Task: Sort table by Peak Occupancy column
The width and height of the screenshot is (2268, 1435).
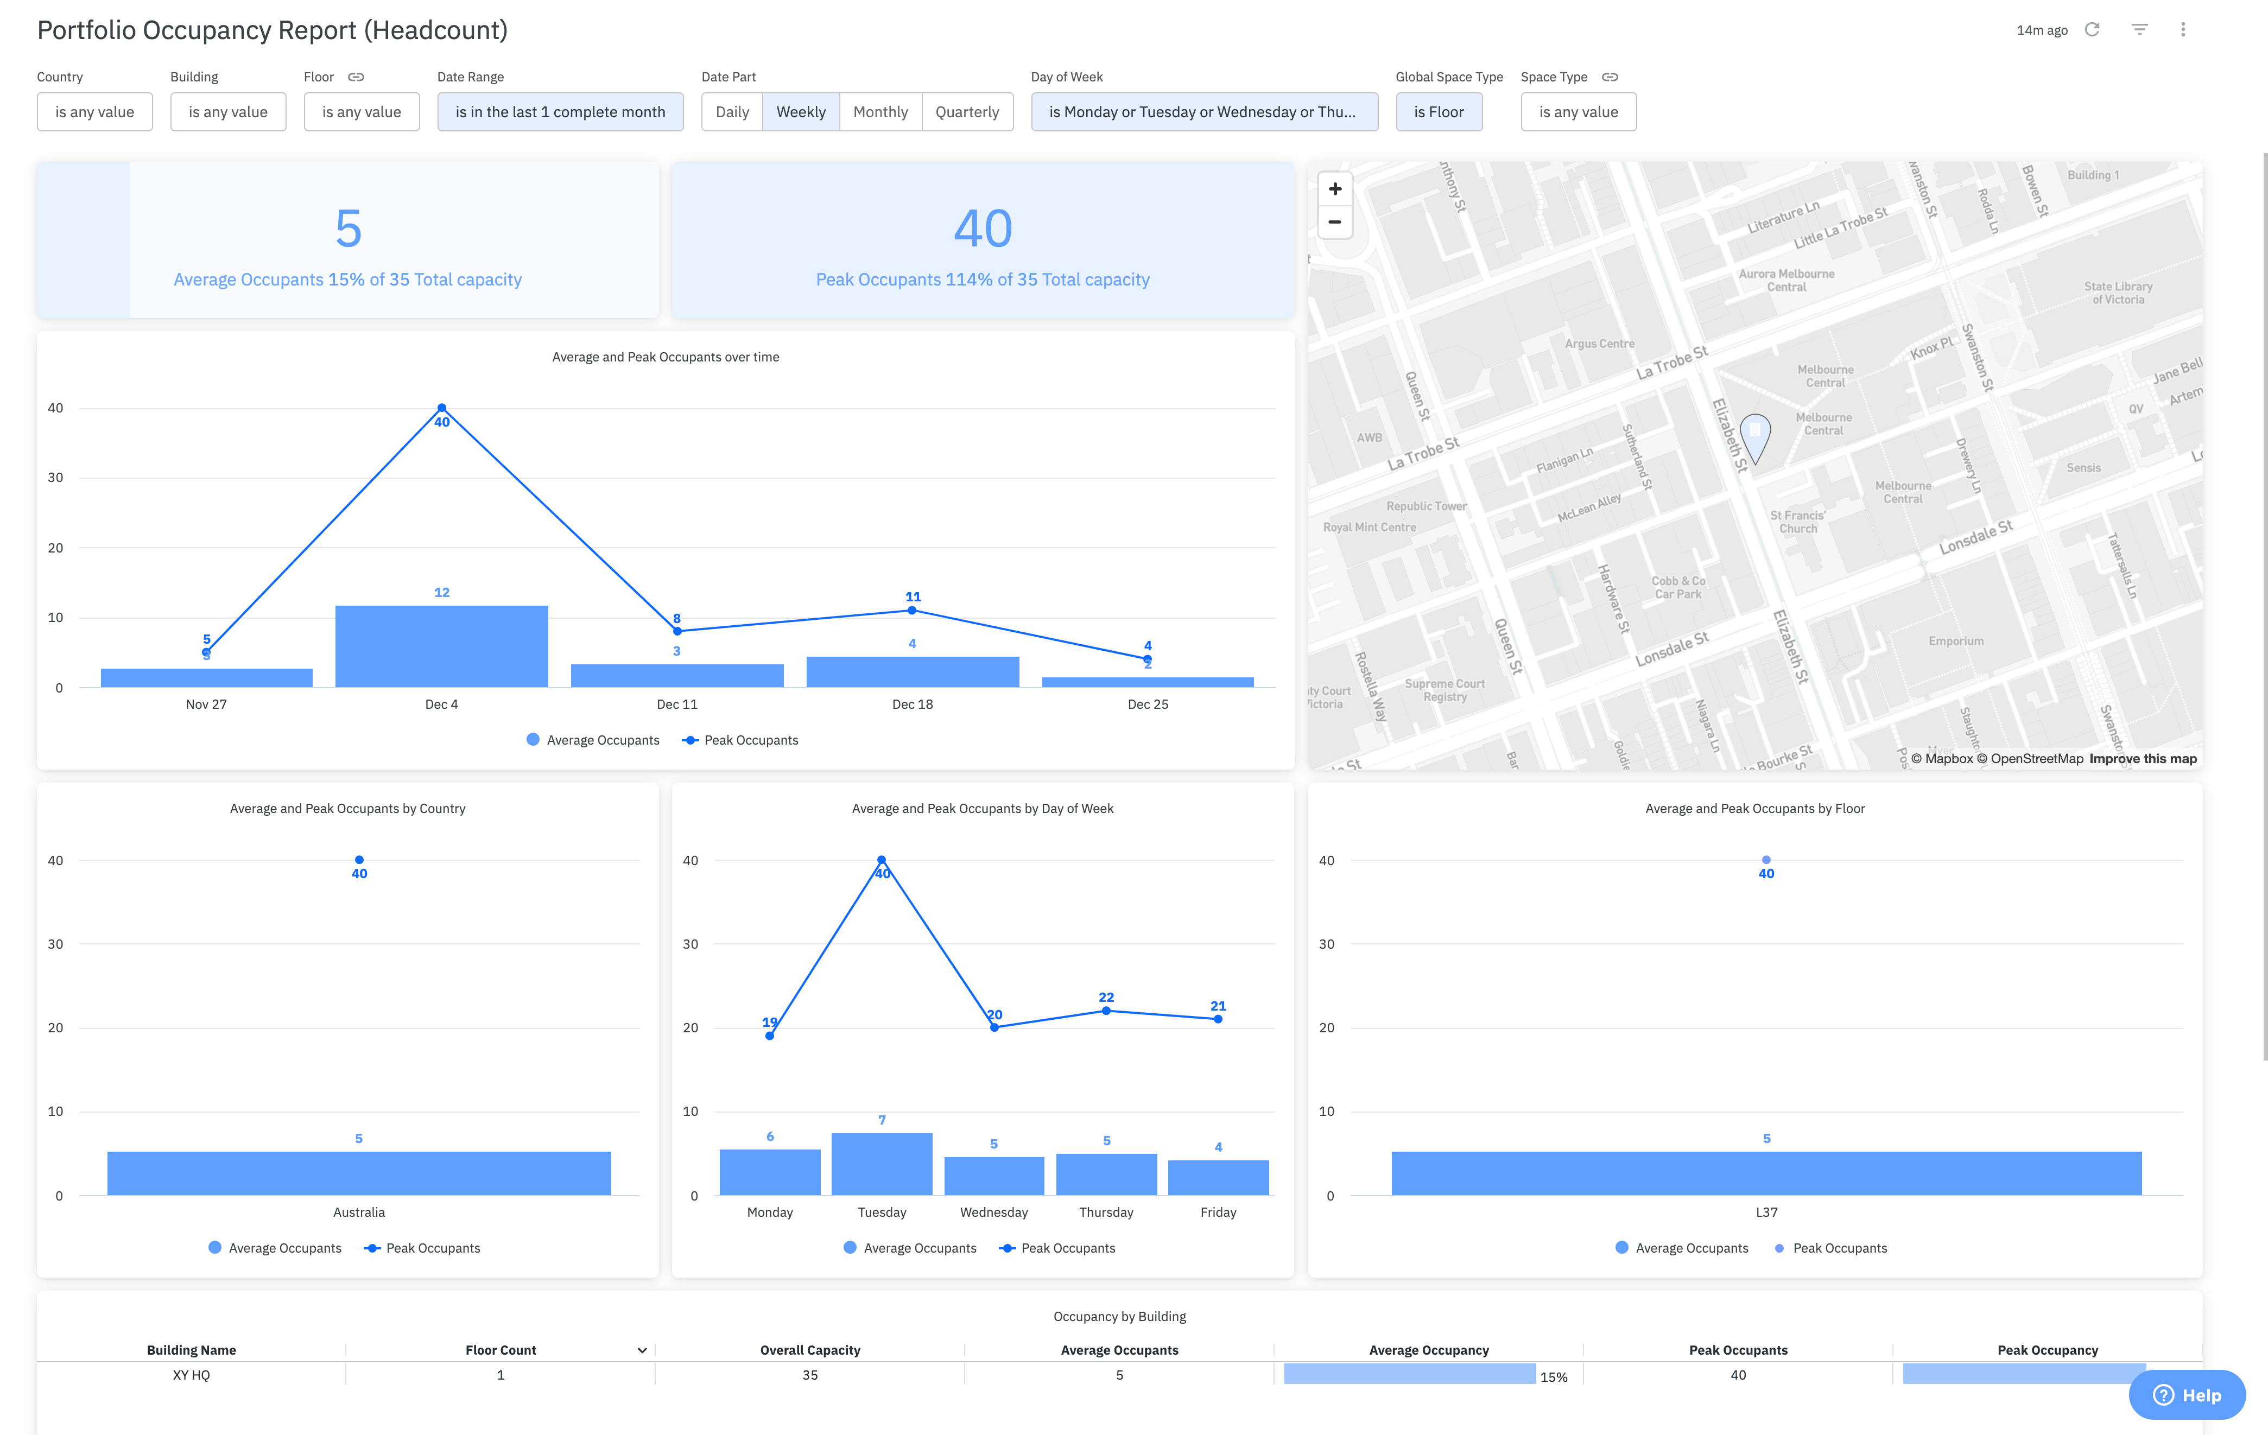Action: click(2048, 1350)
